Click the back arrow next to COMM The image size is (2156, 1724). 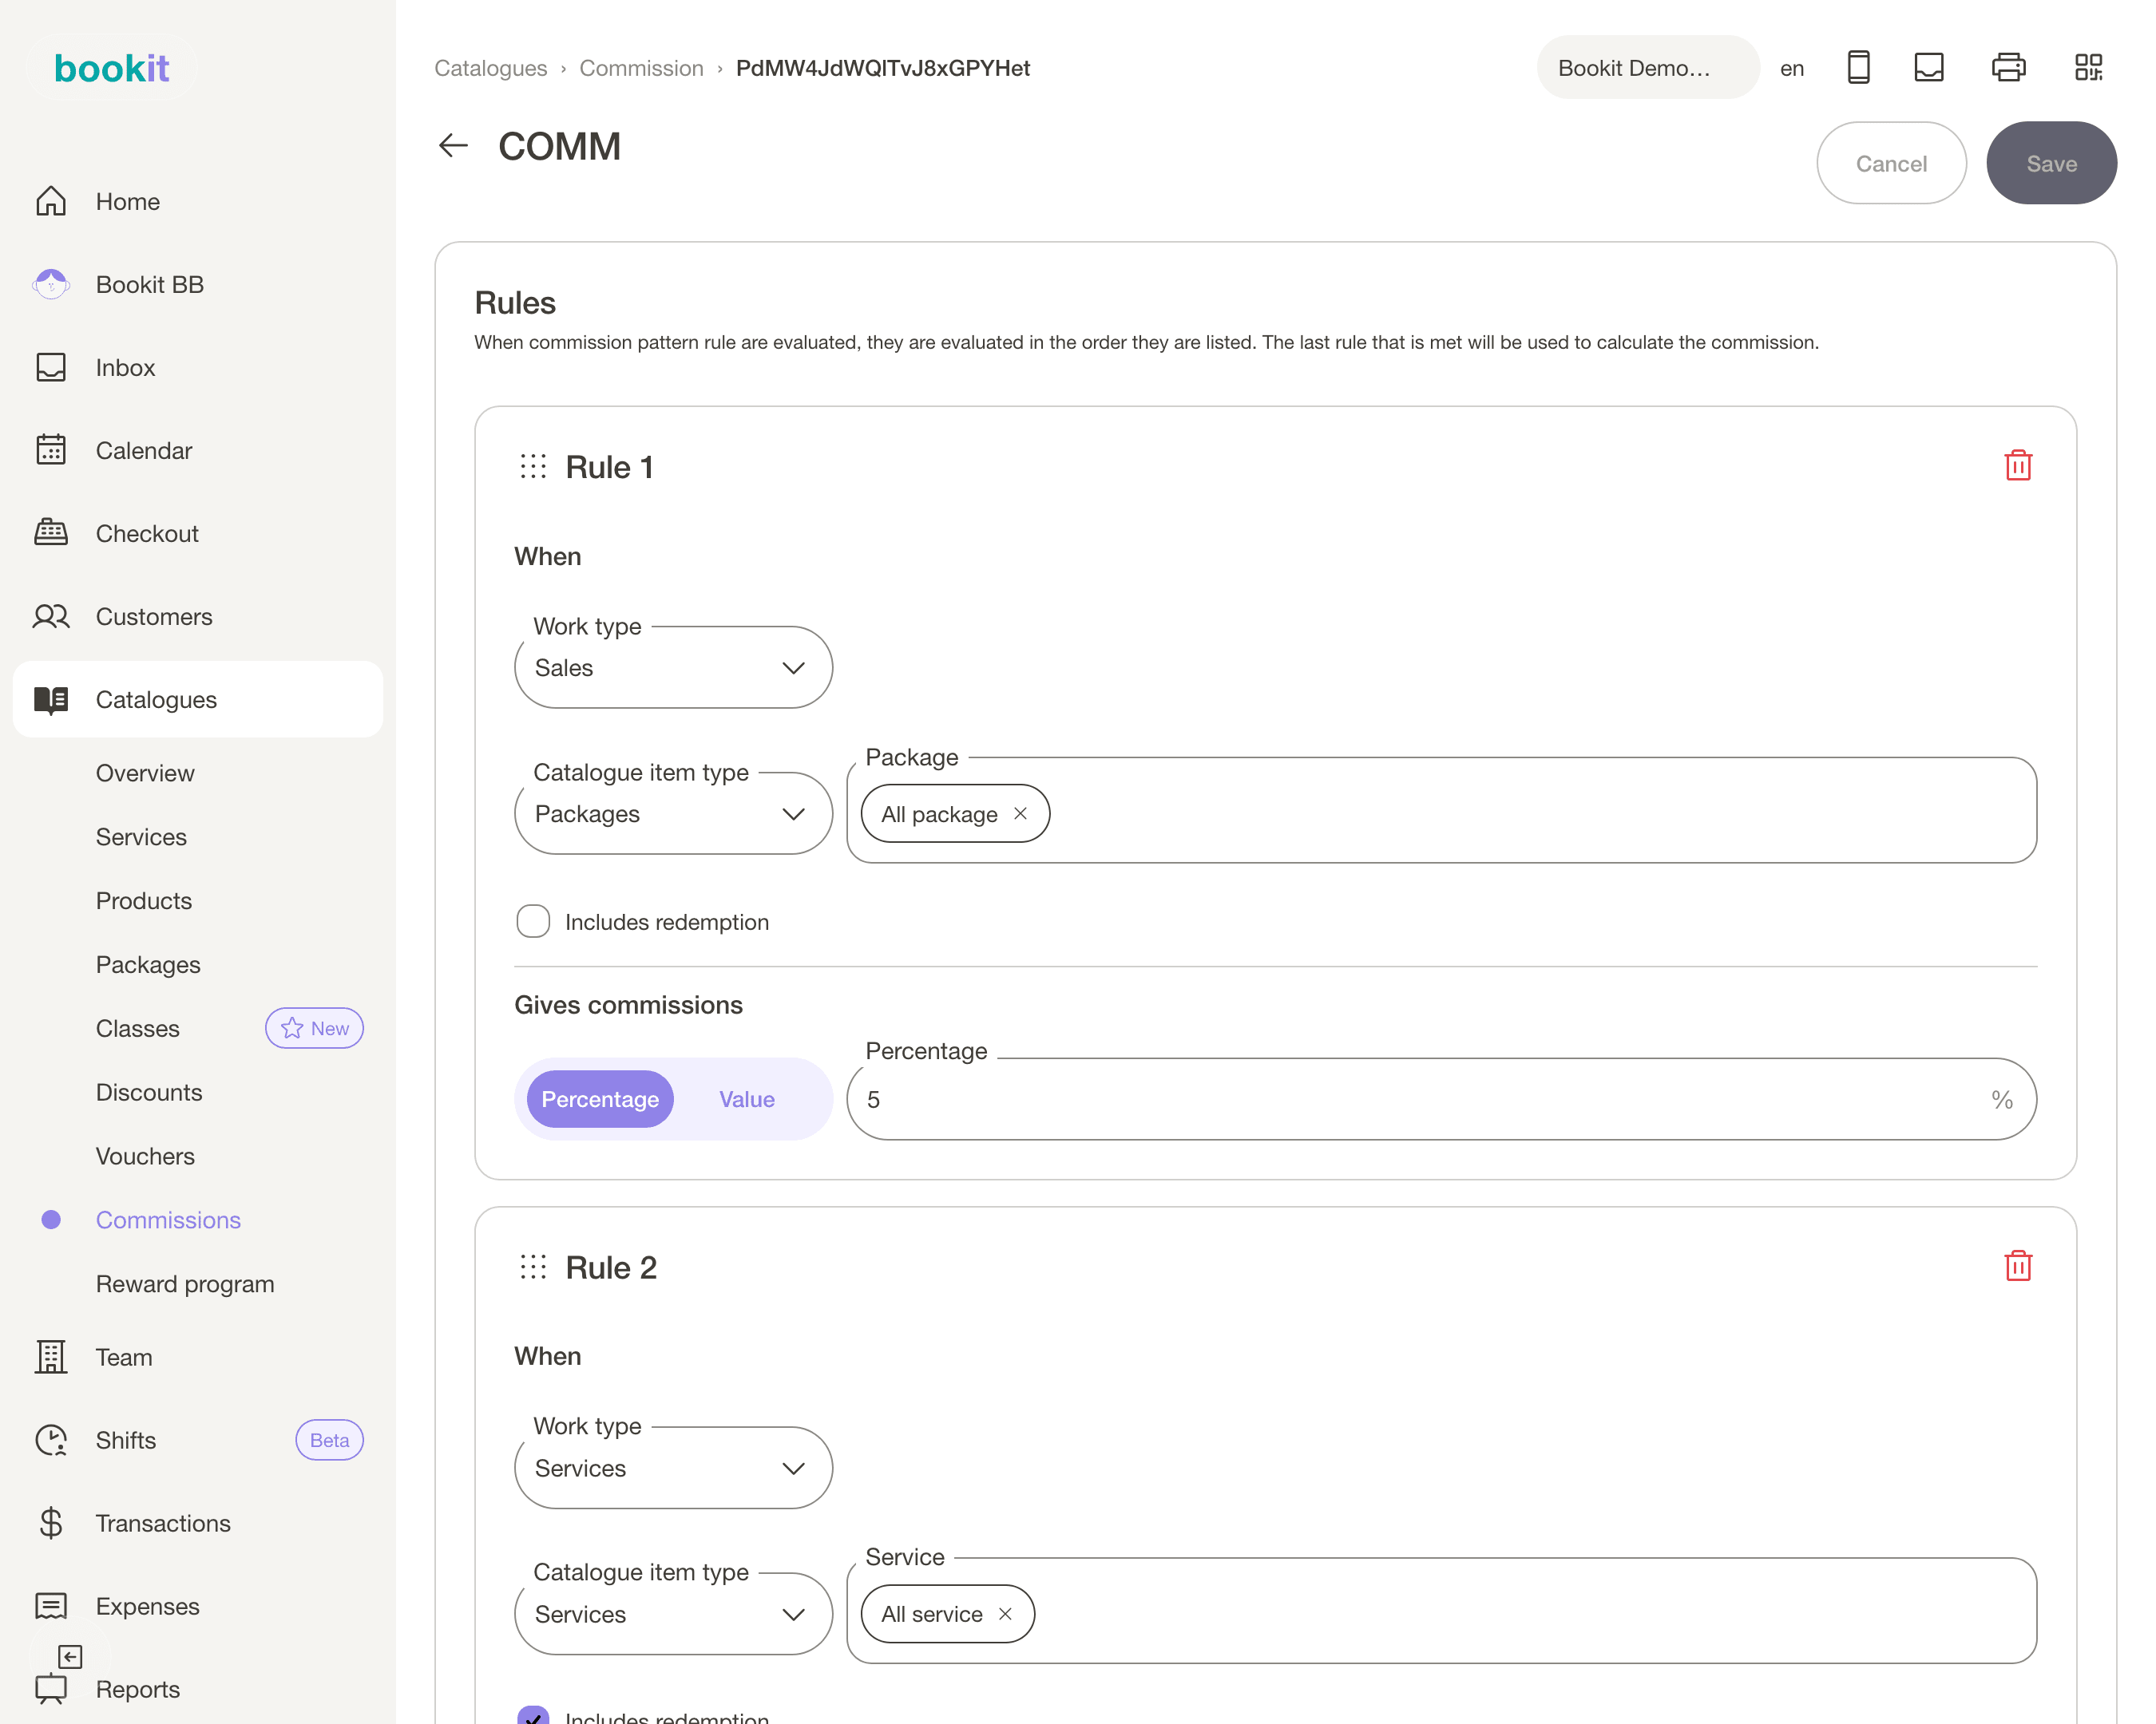click(453, 146)
